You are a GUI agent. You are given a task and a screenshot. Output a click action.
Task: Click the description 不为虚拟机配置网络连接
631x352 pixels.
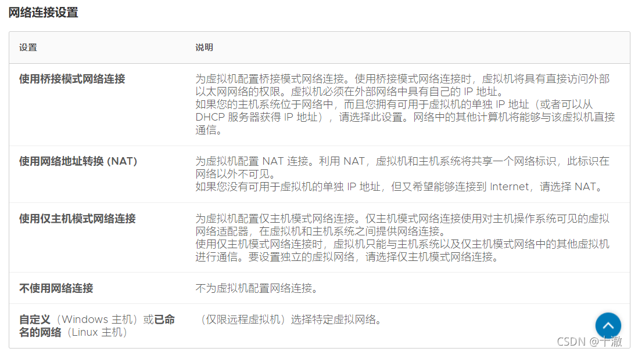(257, 288)
